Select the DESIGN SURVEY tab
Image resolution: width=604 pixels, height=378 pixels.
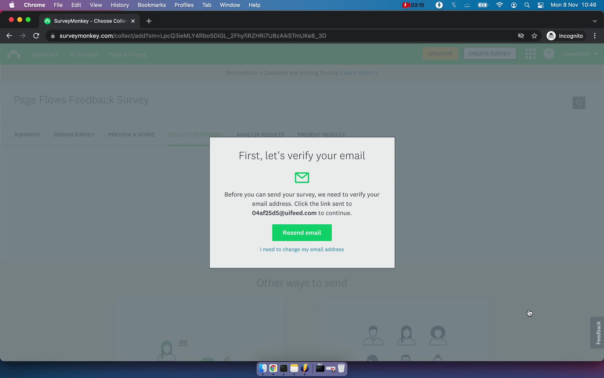pos(74,134)
